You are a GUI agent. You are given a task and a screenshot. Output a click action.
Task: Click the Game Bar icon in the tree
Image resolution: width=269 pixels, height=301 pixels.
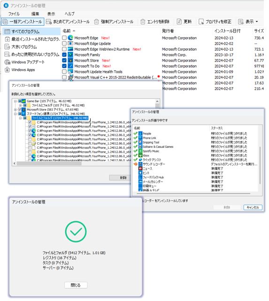coord(24,101)
